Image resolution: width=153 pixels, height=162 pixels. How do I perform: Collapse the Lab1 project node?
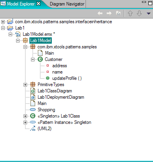click(3, 28)
